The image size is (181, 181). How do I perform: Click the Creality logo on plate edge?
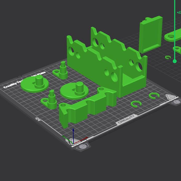(126, 119)
